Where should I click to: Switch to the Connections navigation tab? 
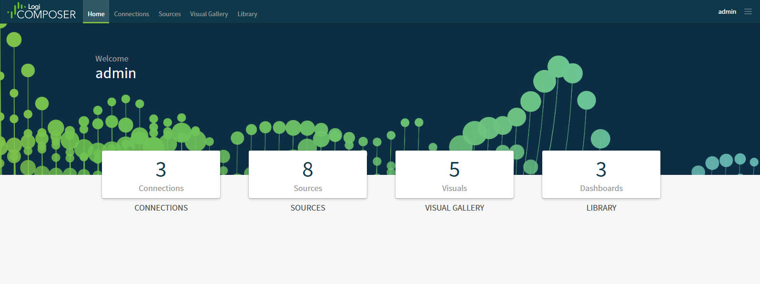click(x=132, y=14)
